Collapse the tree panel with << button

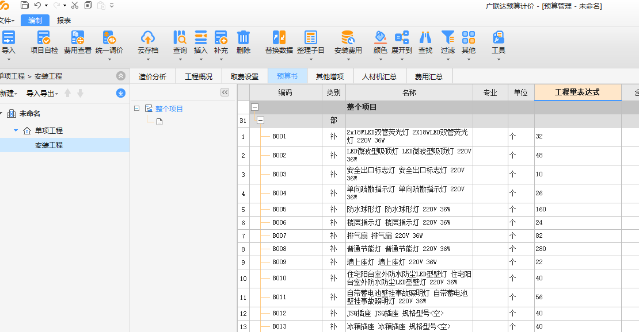click(225, 92)
